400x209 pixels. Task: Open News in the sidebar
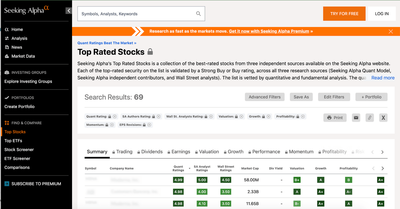[x=17, y=47]
